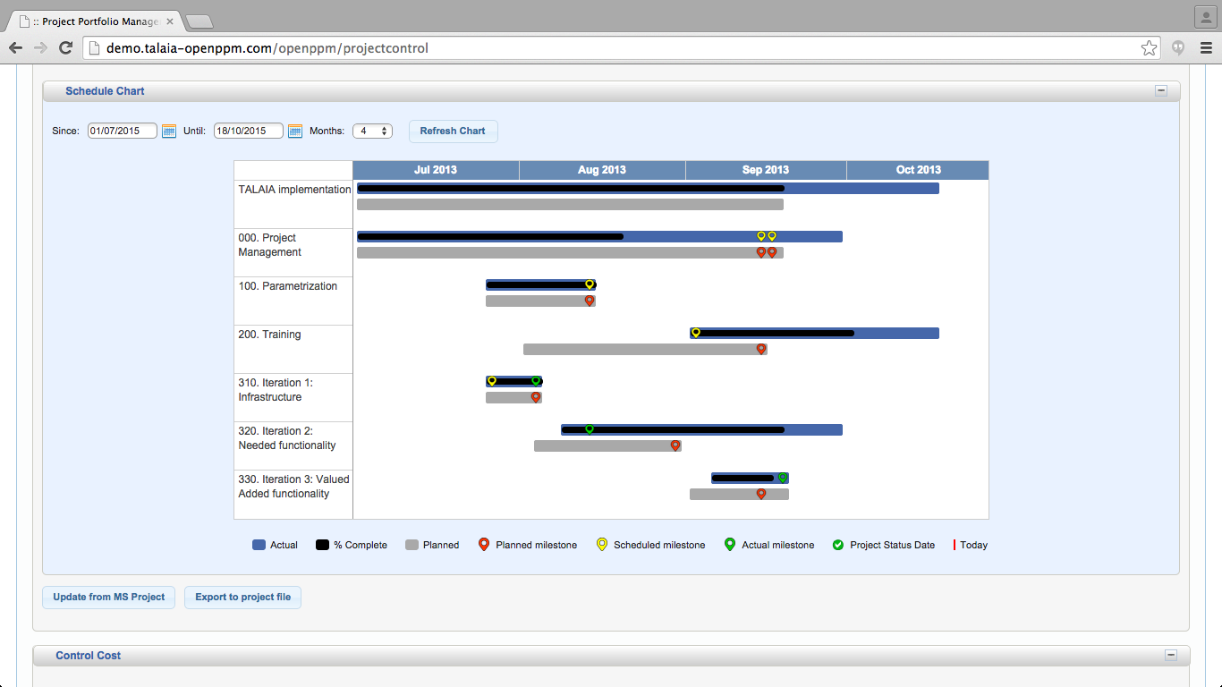The image size is (1222, 687).
Task: Click inside the Since date input field
Action: click(122, 131)
